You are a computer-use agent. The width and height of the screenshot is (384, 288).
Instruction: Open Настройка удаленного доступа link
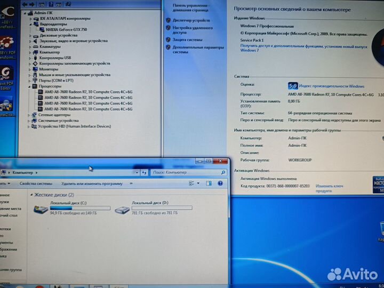(193, 30)
